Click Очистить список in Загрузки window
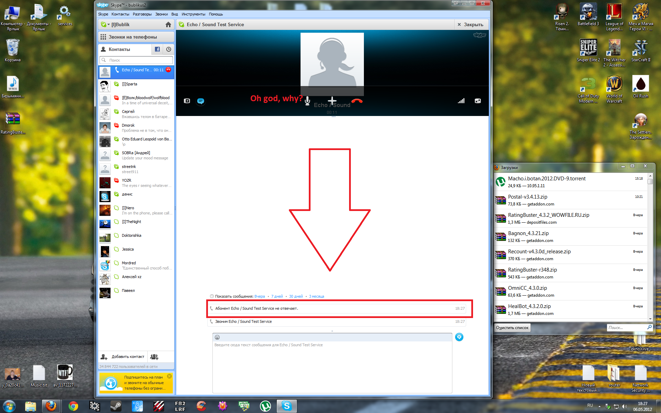661x413 pixels. click(x=512, y=328)
